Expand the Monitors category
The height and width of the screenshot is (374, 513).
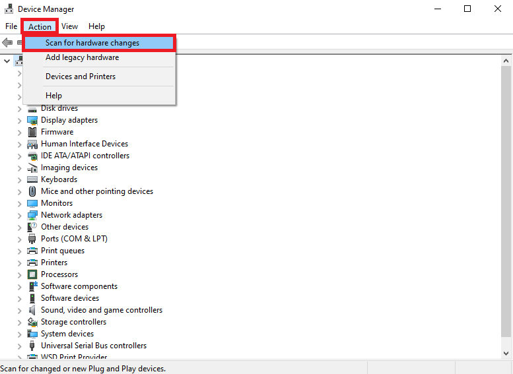pyautogui.click(x=19, y=204)
